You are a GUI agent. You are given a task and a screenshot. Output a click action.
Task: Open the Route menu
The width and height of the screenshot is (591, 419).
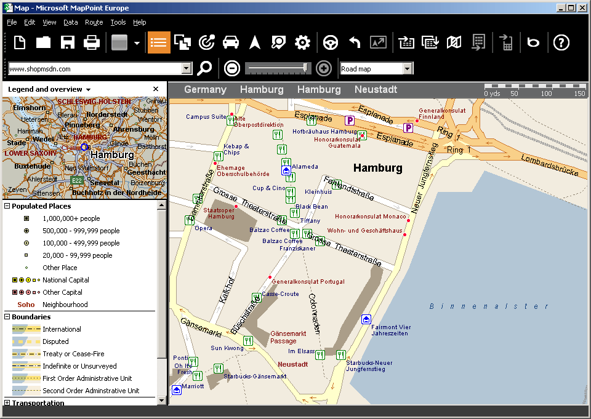[94, 22]
